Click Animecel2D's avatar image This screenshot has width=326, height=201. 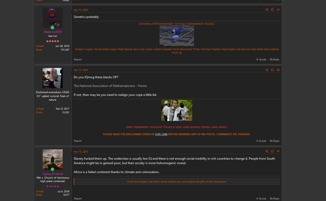point(52,18)
